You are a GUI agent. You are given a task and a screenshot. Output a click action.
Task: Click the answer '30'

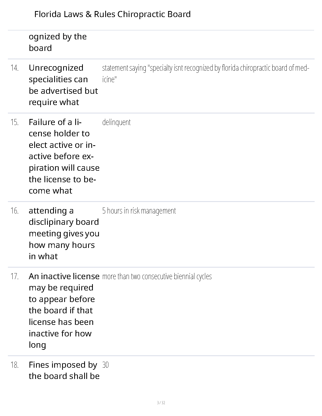click(x=105, y=365)
